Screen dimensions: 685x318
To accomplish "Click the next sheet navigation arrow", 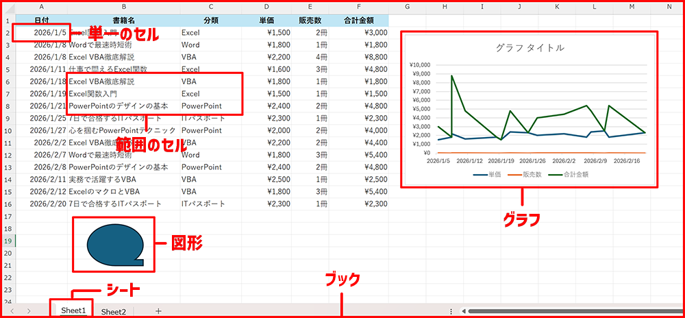I will [29, 311].
